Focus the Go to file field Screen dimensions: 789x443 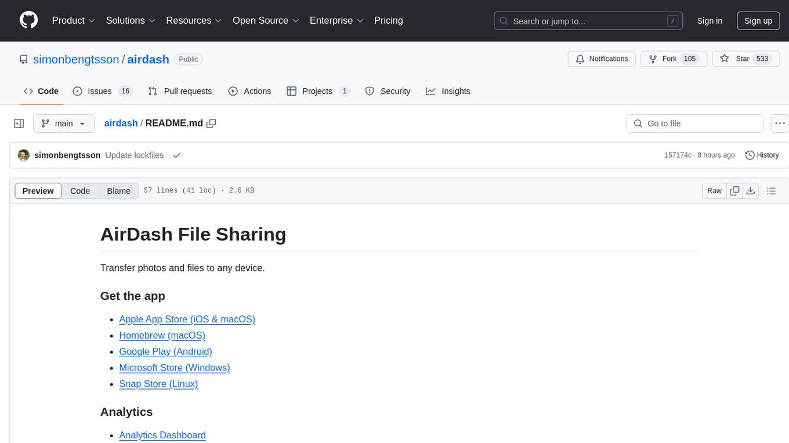[694, 124]
